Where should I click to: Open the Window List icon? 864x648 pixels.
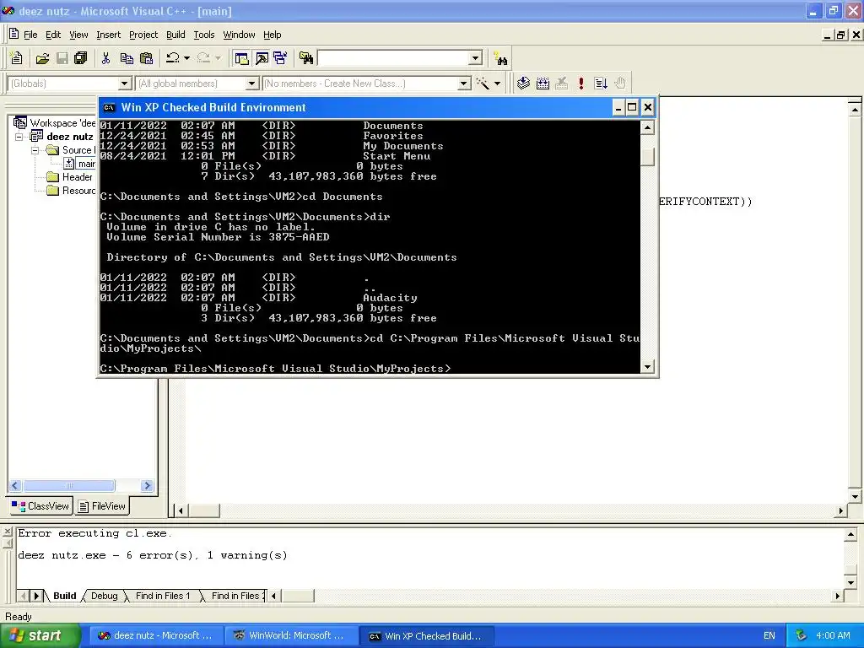coord(280,58)
